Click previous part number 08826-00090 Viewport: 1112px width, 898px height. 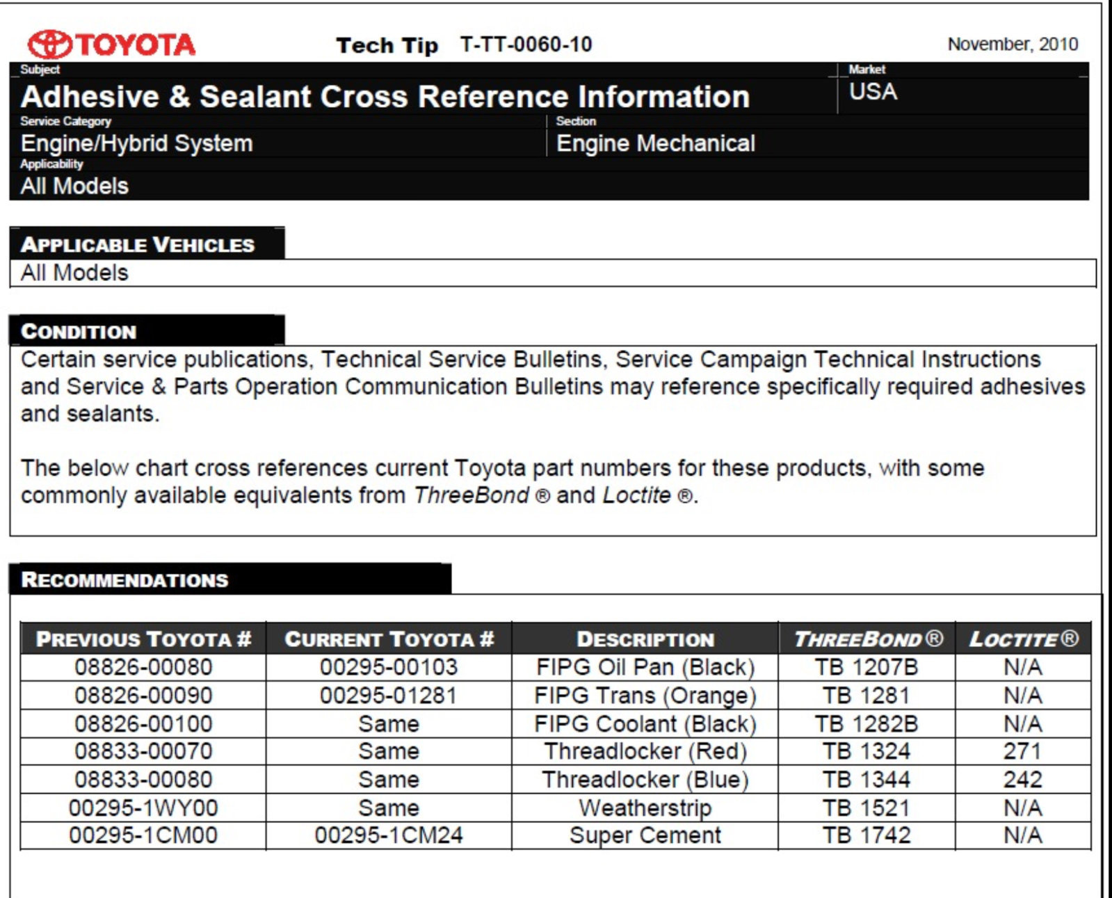(143, 696)
